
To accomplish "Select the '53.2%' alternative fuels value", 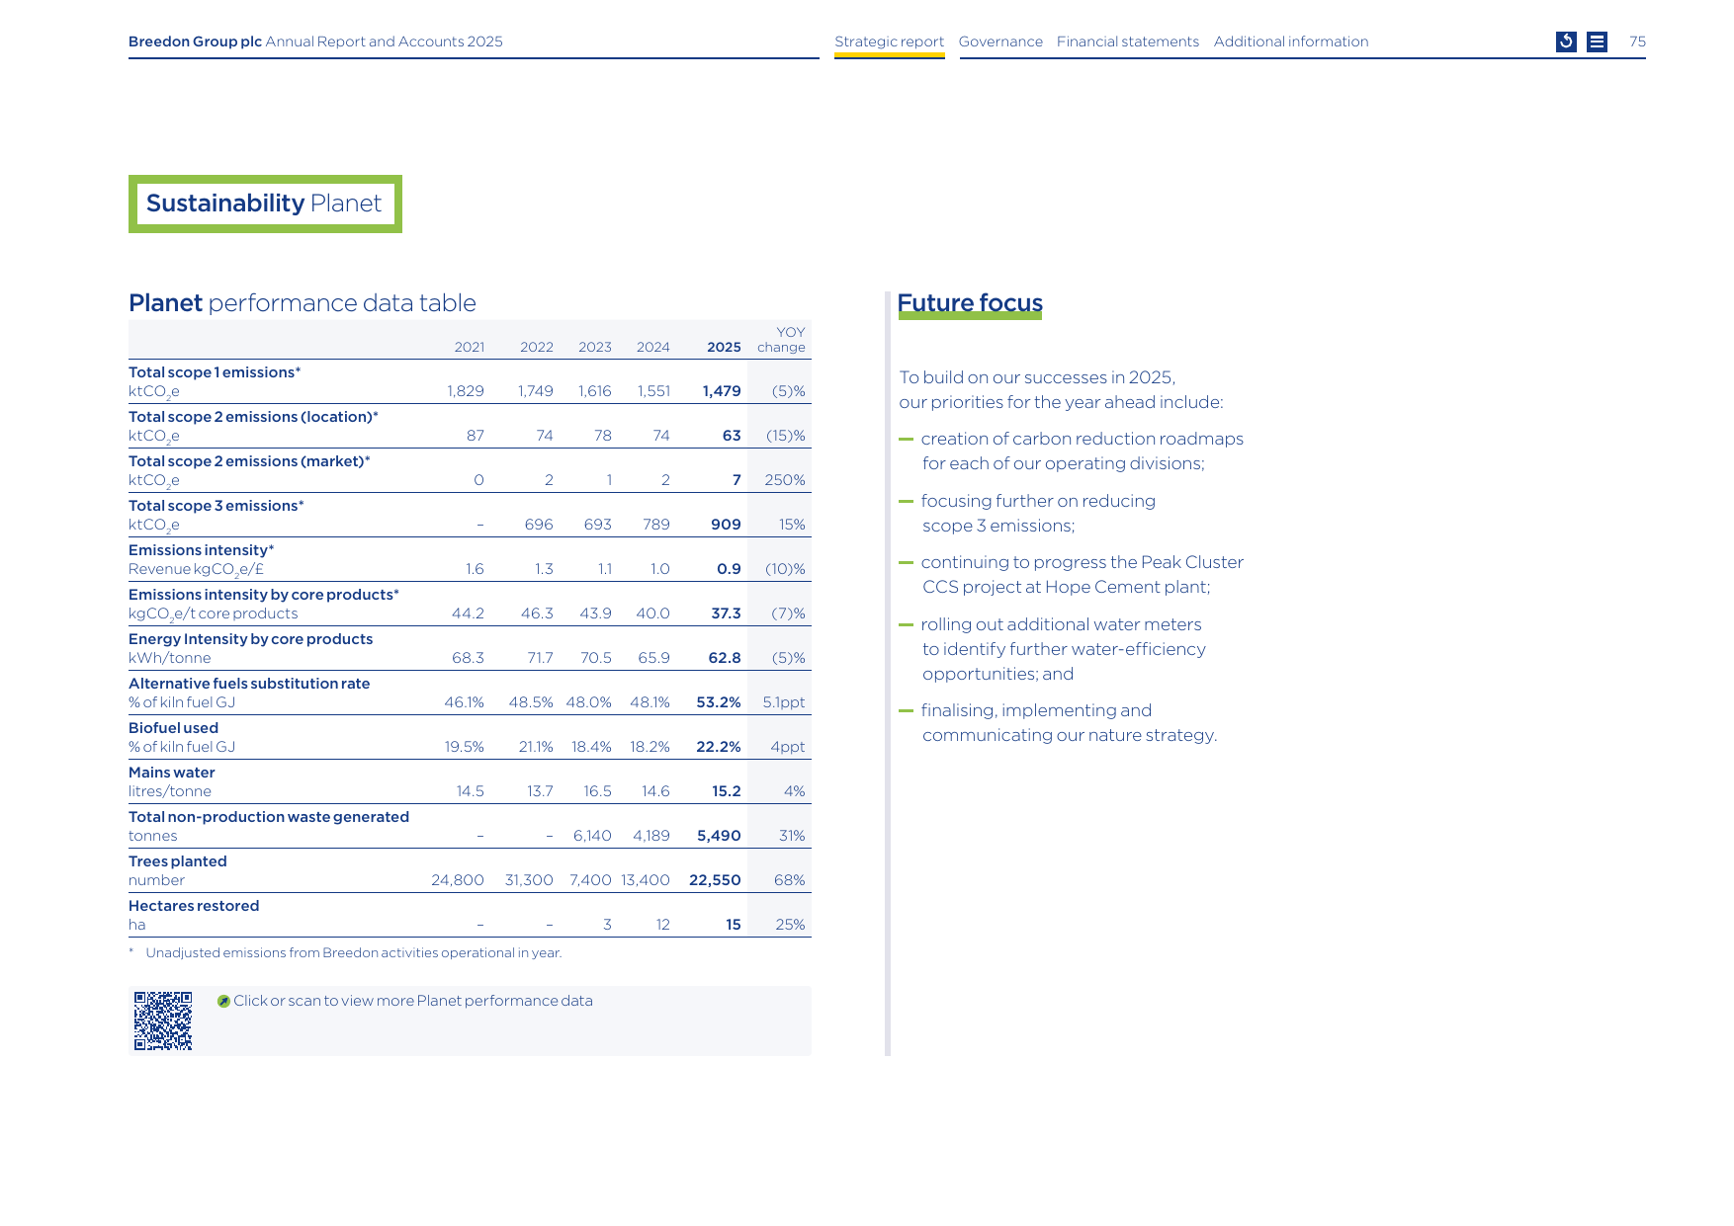I will coord(719,702).
